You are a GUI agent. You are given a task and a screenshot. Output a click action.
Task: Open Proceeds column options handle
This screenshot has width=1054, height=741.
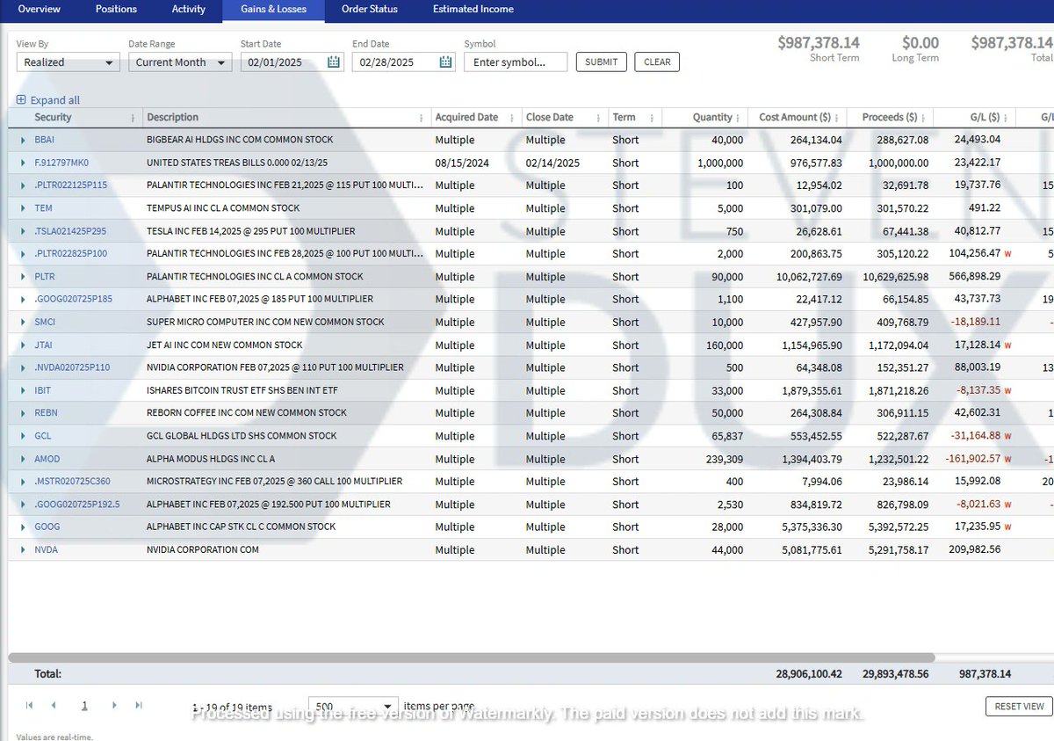coord(925,118)
